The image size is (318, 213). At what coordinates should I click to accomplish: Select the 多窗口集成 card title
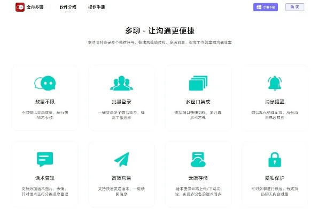(198, 102)
